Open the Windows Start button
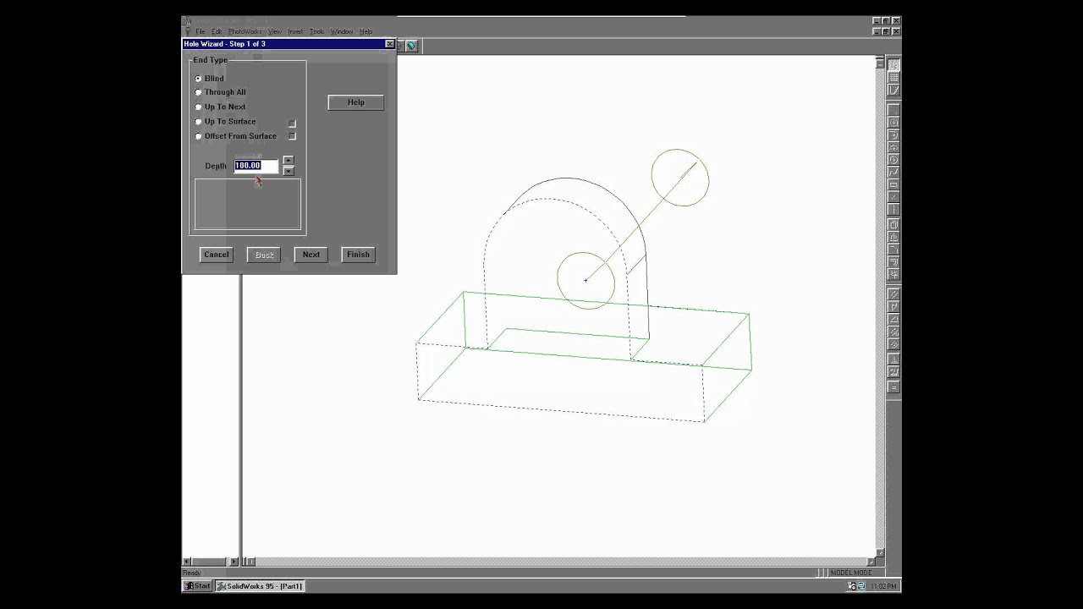1083x609 pixels. (198, 585)
